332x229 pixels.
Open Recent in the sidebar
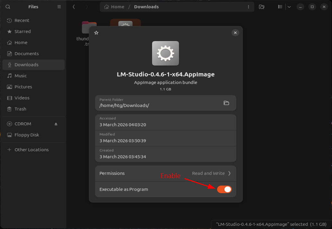click(33, 20)
